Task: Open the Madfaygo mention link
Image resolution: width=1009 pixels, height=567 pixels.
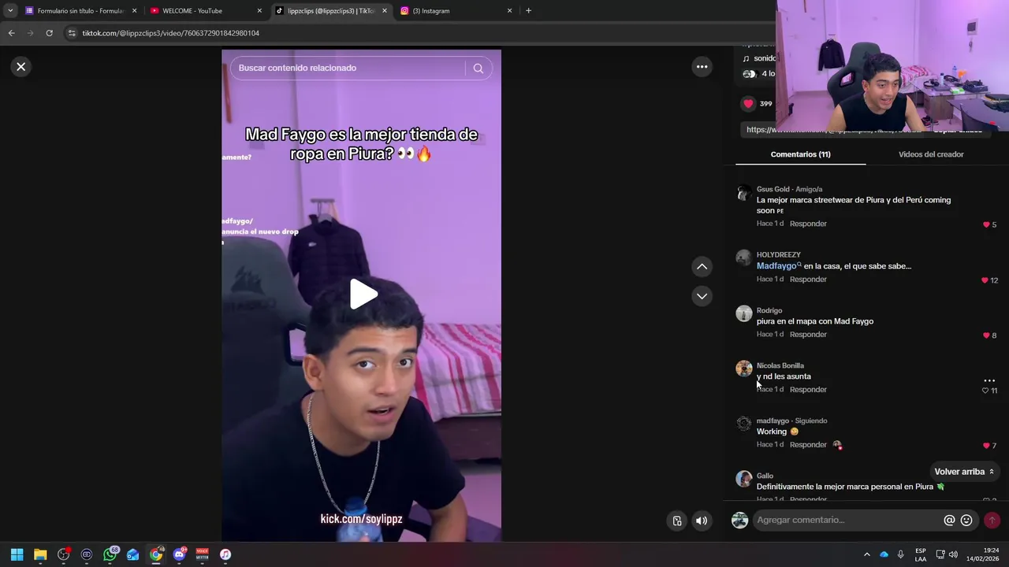Action: pyautogui.click(x=777, y=266)
